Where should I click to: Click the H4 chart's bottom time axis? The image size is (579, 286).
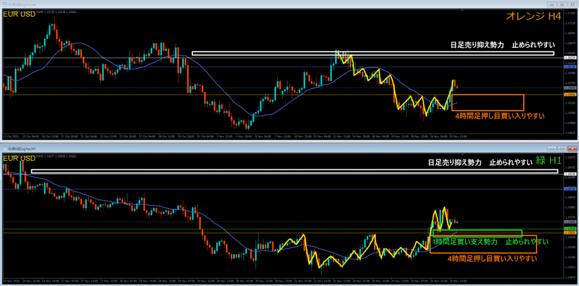[283, 136]
